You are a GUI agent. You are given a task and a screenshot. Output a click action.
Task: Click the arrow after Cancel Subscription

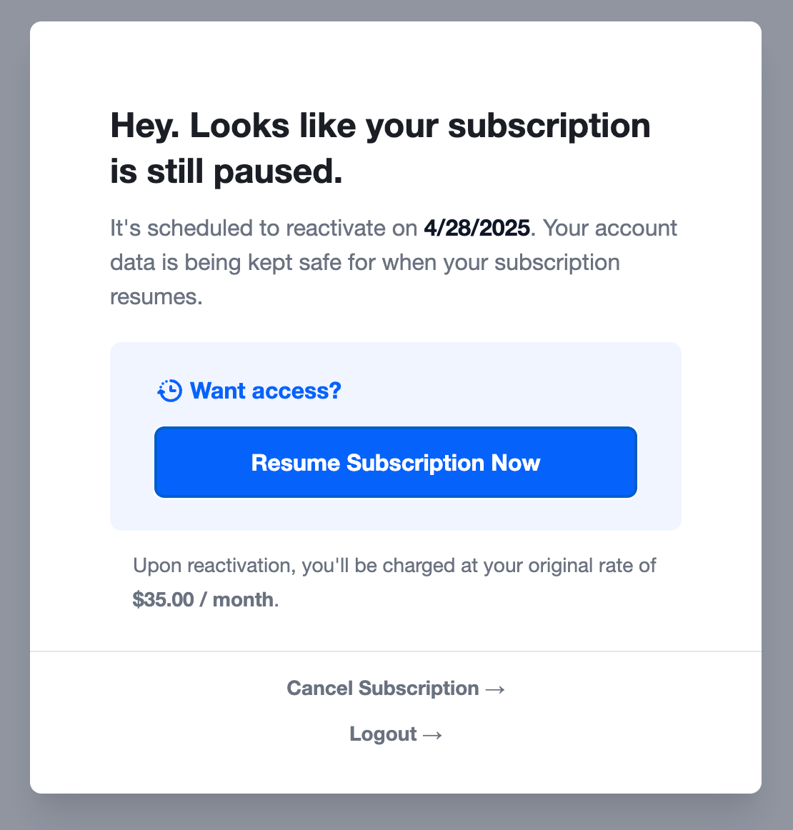click(x=495, y=689)
